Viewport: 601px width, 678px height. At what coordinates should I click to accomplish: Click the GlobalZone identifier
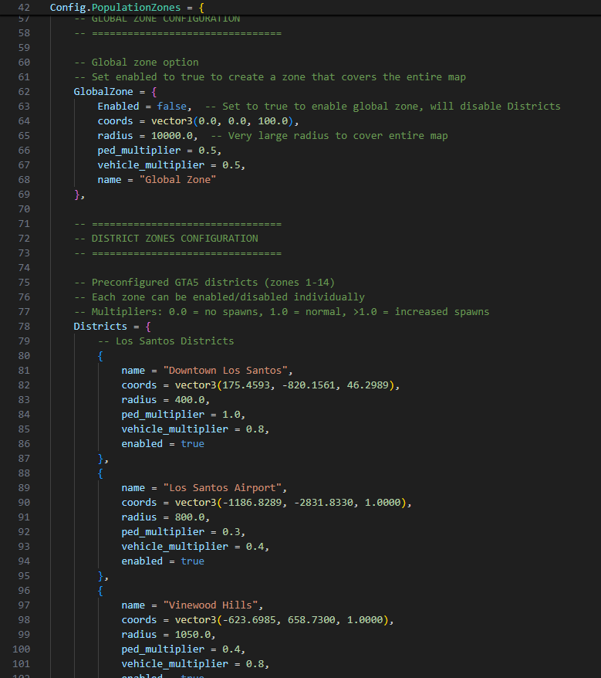pyautogui.click(x=103, y=91)
